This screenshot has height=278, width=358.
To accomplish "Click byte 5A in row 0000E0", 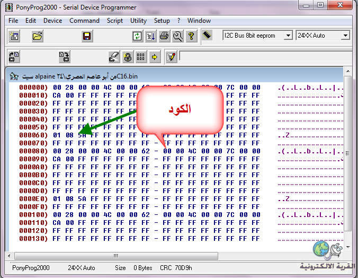I will pyautogui.click(x=82, y=199).
